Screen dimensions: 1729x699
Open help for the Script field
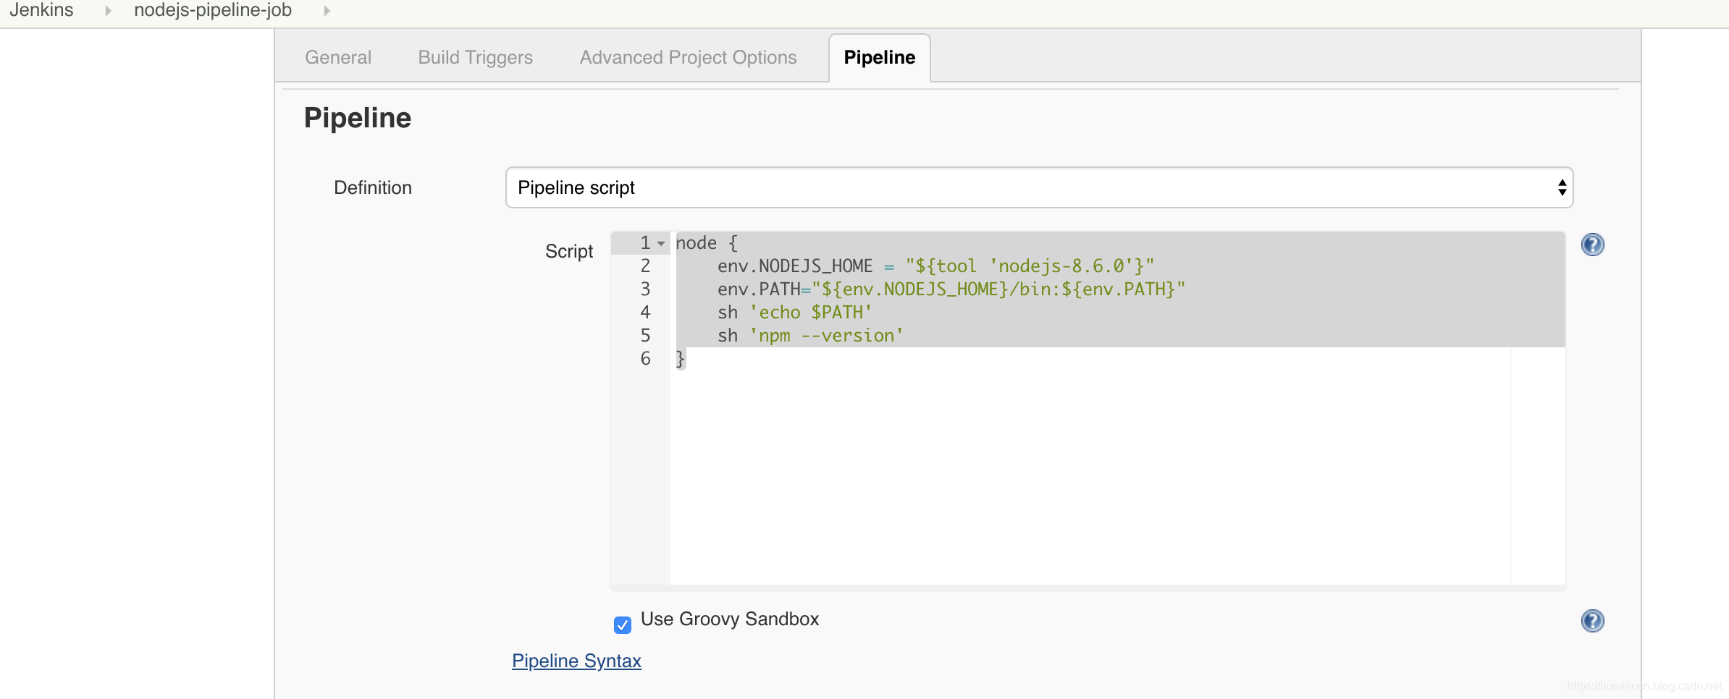pyautogui.click(x=1592, y=245)
